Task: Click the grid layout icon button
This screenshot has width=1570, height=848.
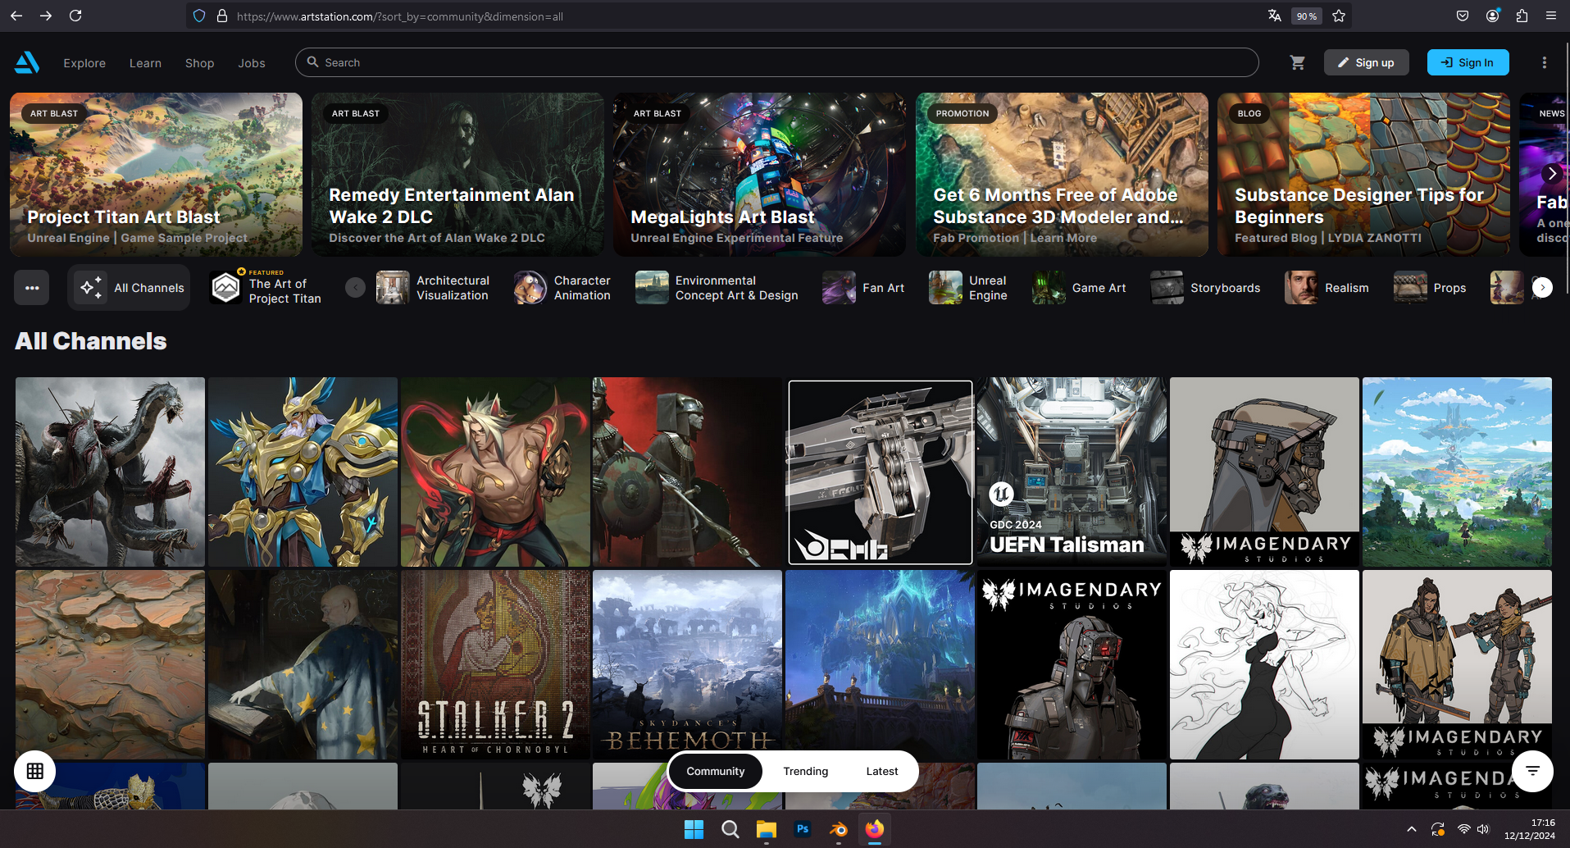Action: (x=34, y=771)
